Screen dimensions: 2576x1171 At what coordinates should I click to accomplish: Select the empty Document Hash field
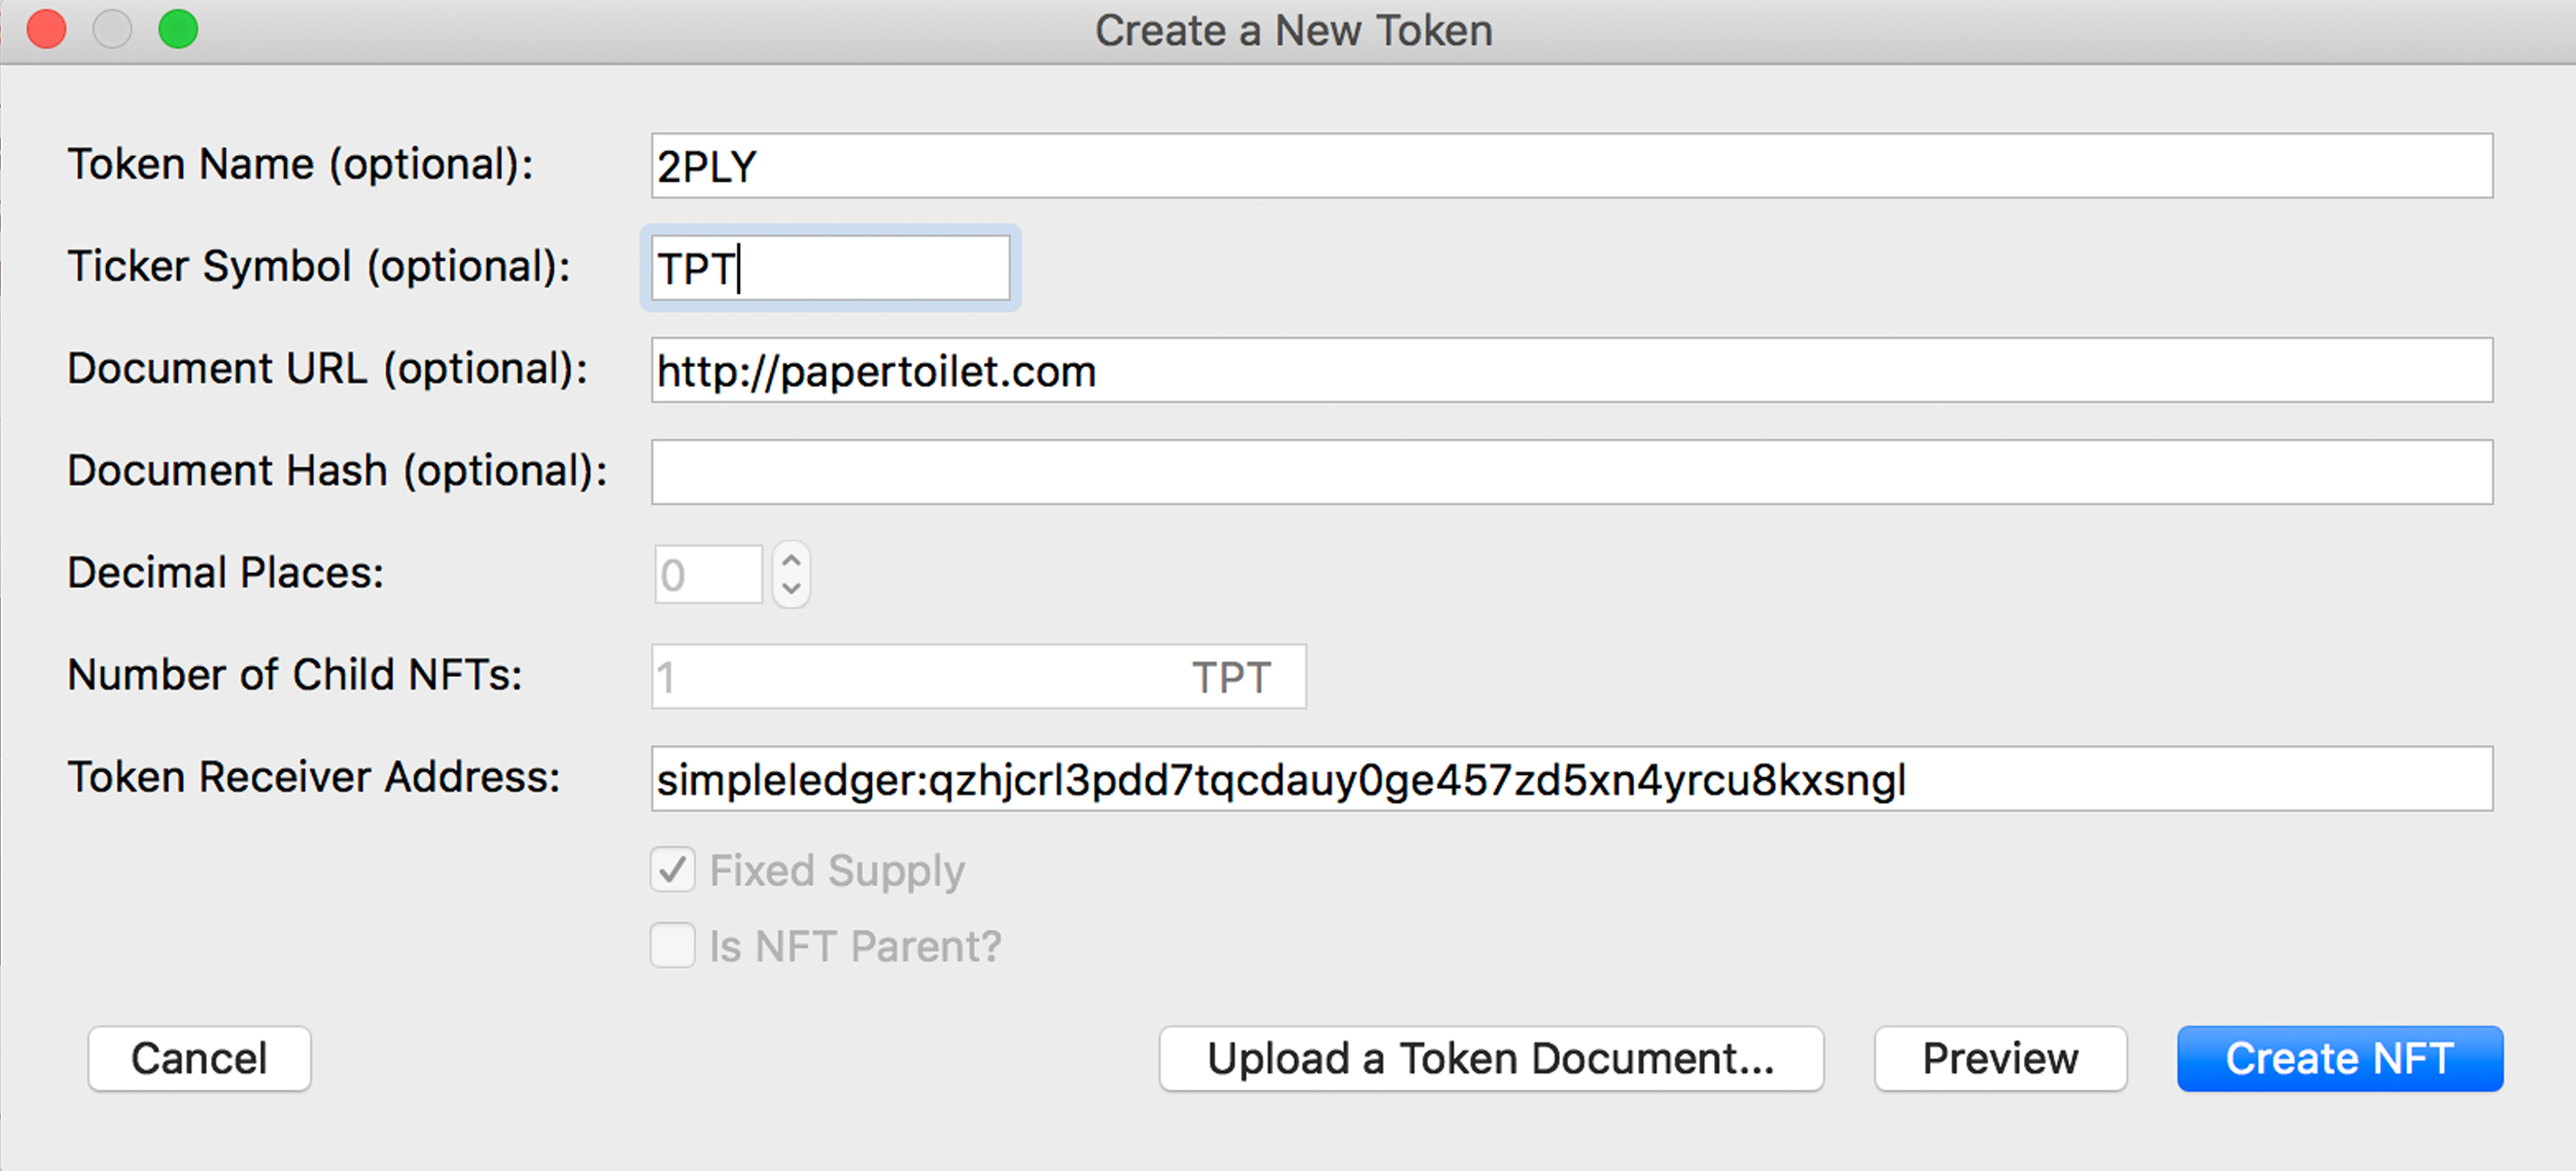coord(1570,472)
